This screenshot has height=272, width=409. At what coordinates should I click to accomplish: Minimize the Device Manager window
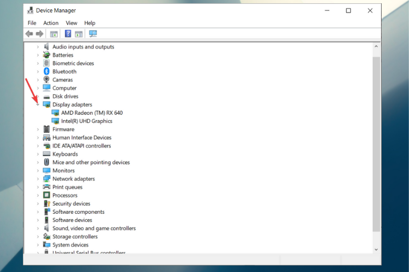[327, 10]
